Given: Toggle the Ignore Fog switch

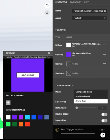Looking at the screenshot, I should pyautogui.click(x=104, y=121).
